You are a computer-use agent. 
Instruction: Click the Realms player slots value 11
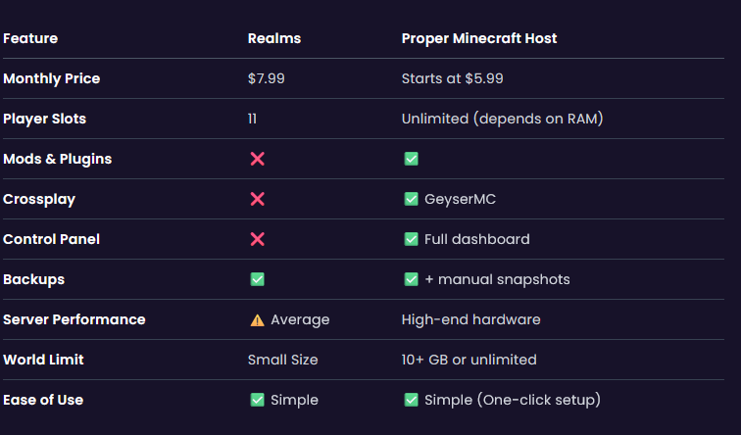[x=252, y=119]
